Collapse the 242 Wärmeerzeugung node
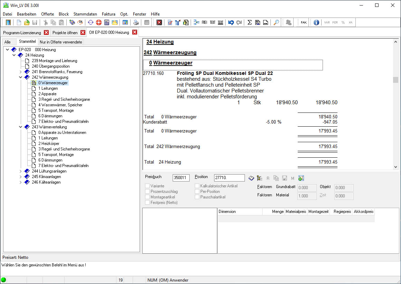This screenshot has width=401, height=284. pos(21,77)
